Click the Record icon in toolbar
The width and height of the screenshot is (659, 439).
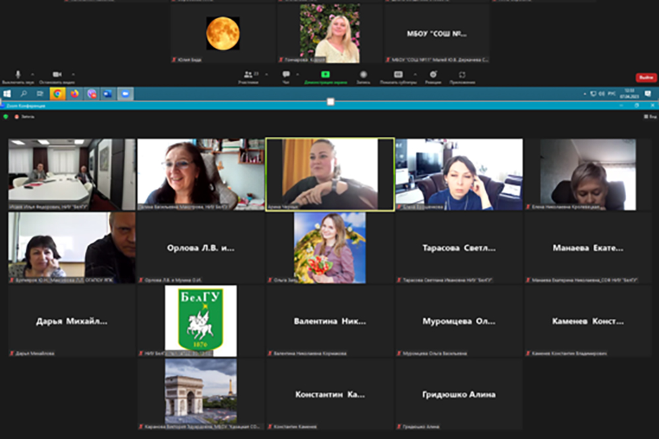tap(363, 74)
